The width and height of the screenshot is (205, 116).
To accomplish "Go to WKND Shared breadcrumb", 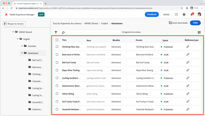I will 91,24.
